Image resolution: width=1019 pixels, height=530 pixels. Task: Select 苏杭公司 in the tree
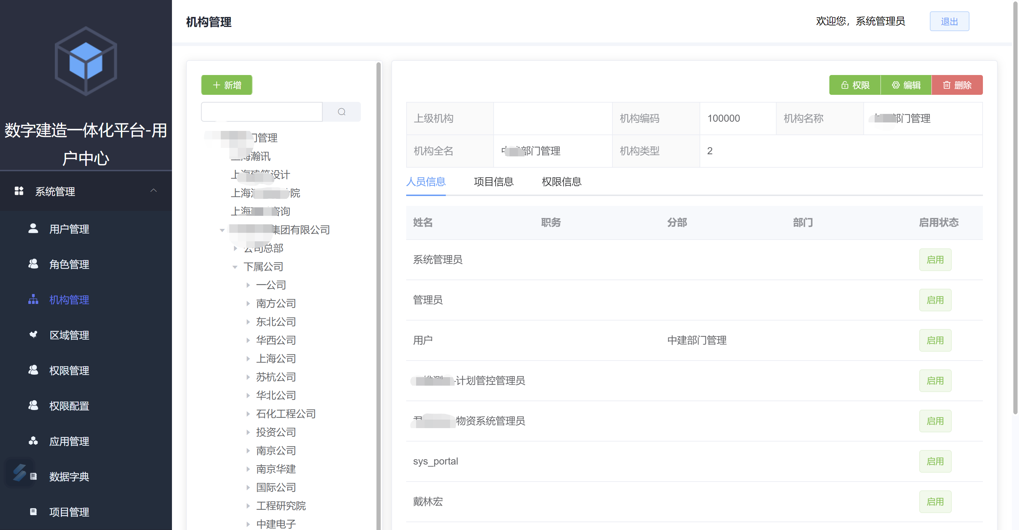(276, 377)
